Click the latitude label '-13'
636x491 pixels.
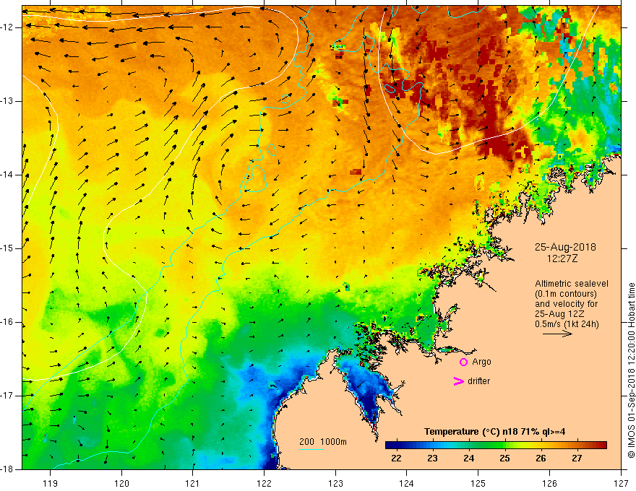tap(7, 101)
